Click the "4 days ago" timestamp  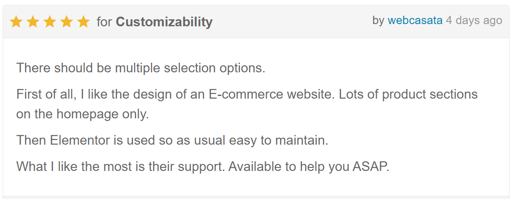pos(474,21)
